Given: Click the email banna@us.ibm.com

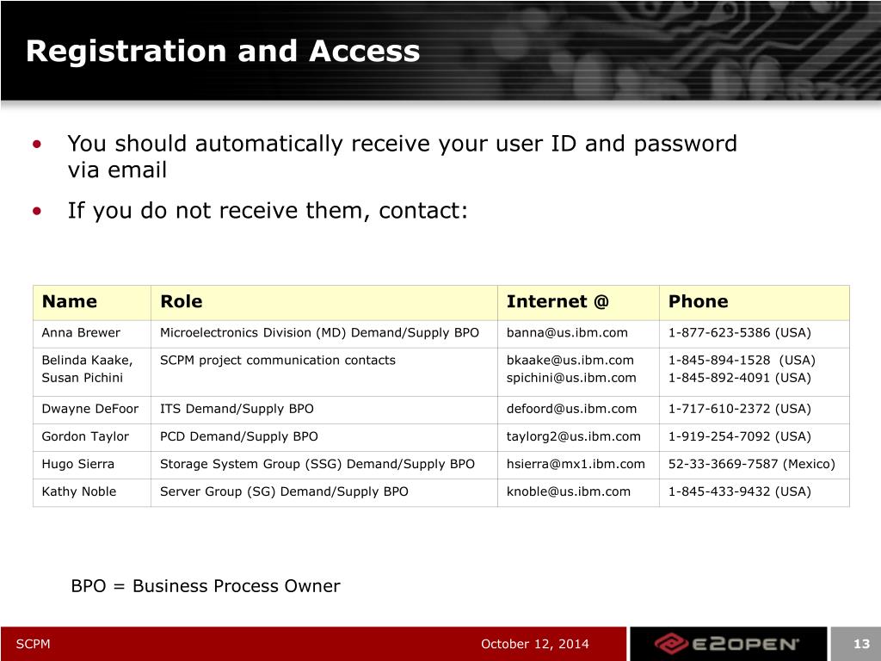Looking at the screenshot, I should pyautogui.click(x=567, y=333).
